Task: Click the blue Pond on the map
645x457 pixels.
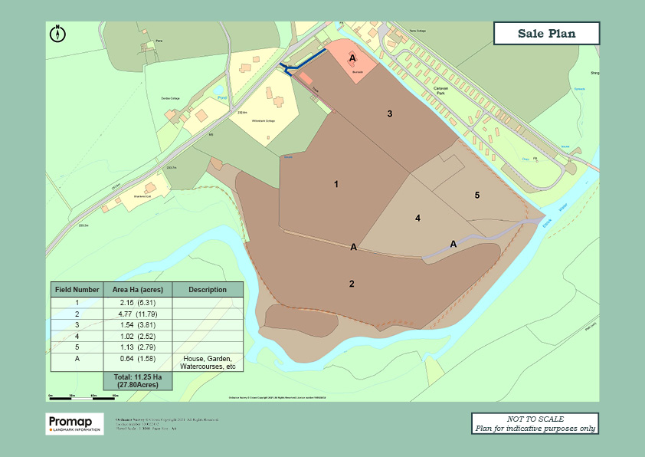Action: [222, 97]
